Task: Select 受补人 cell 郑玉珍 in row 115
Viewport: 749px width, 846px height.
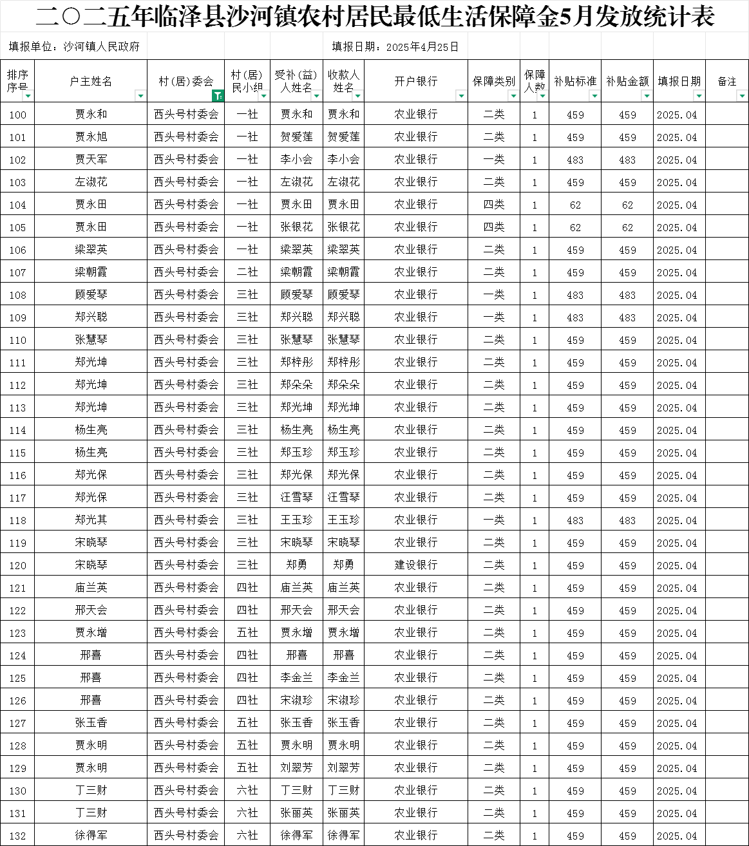Action: pyautogui.click(x=297, y=453)
